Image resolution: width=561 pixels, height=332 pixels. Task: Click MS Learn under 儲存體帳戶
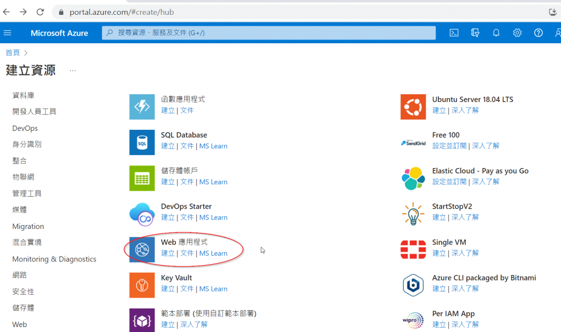pyautogui.click(x=213, y=182)
